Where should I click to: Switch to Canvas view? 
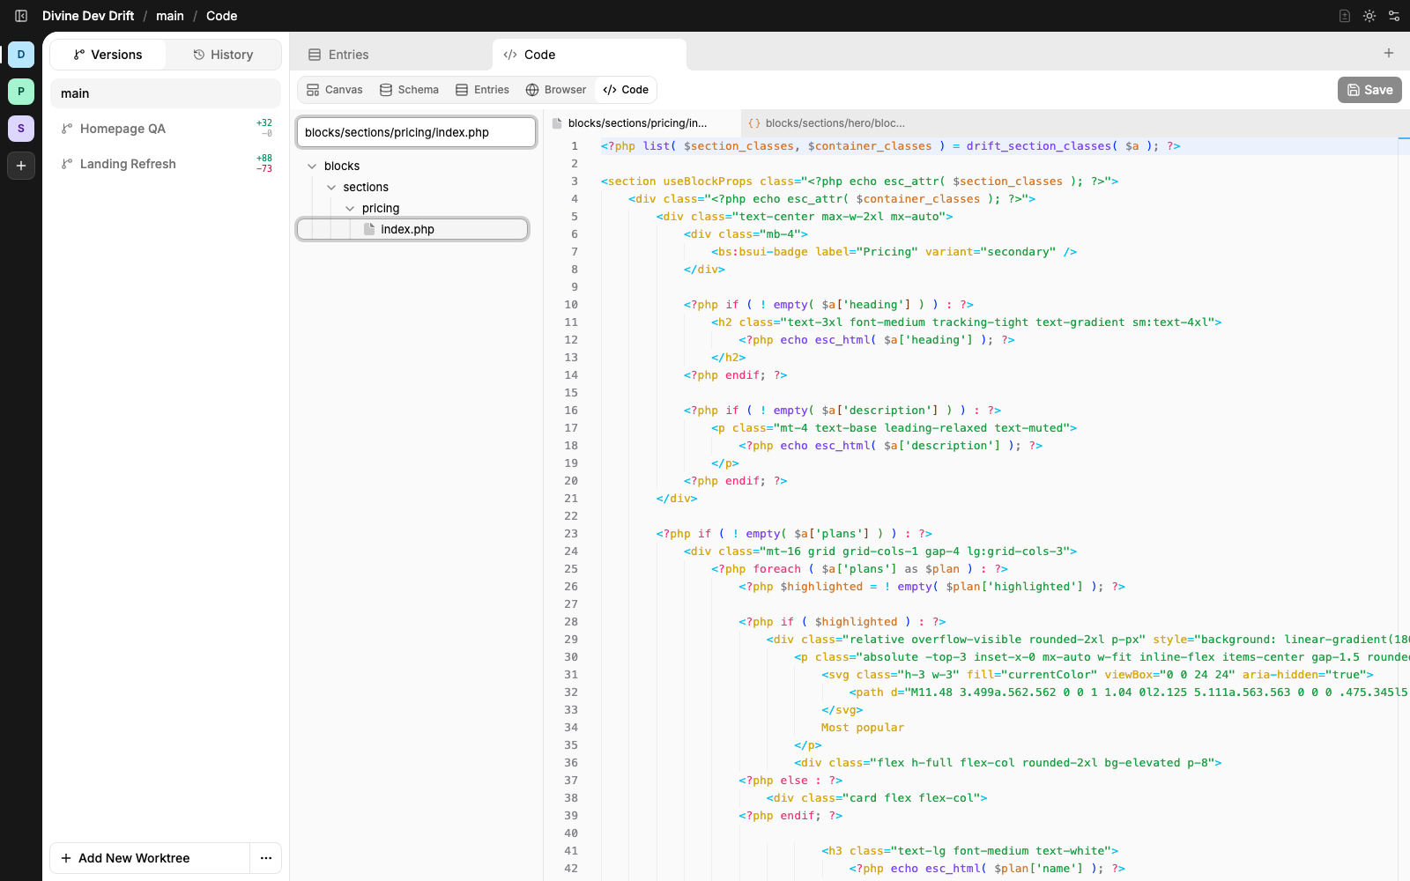[334, 90]
